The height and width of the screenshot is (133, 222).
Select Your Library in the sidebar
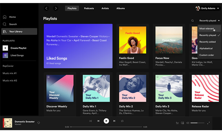(x=19, y=31)
